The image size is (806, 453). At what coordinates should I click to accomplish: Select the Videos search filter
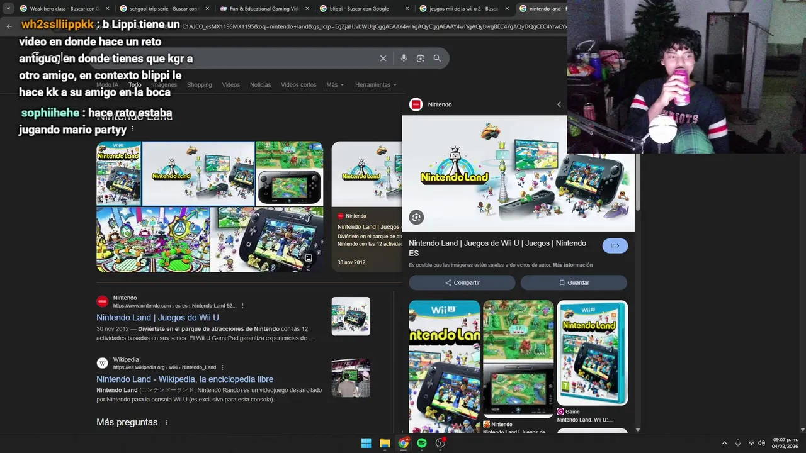[230, 85]
